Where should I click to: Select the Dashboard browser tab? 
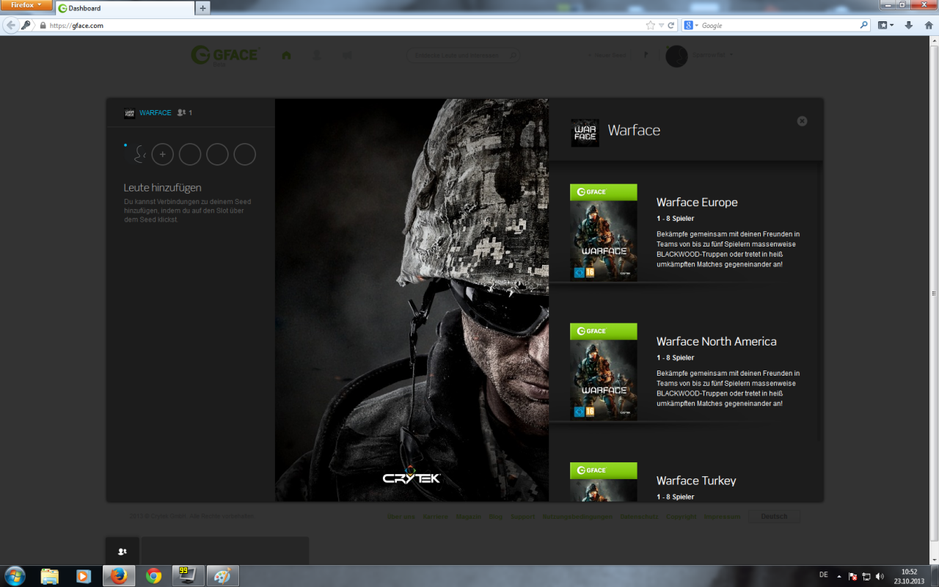[124, 8]
